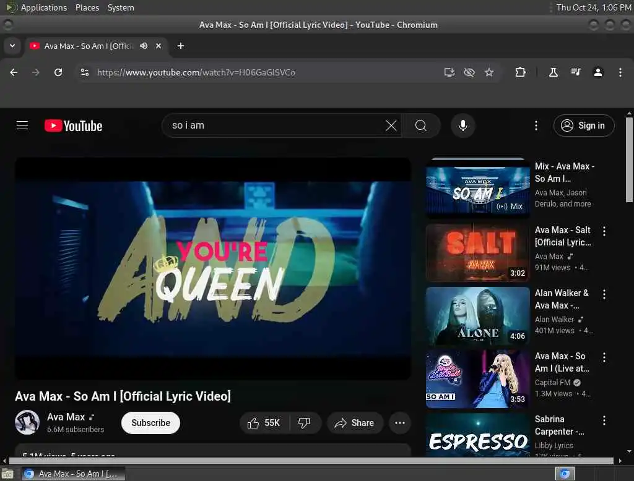Open a new browser tab
Viewport: 634px width, 481px height.
pyautogui.click(x=181, y=46)
